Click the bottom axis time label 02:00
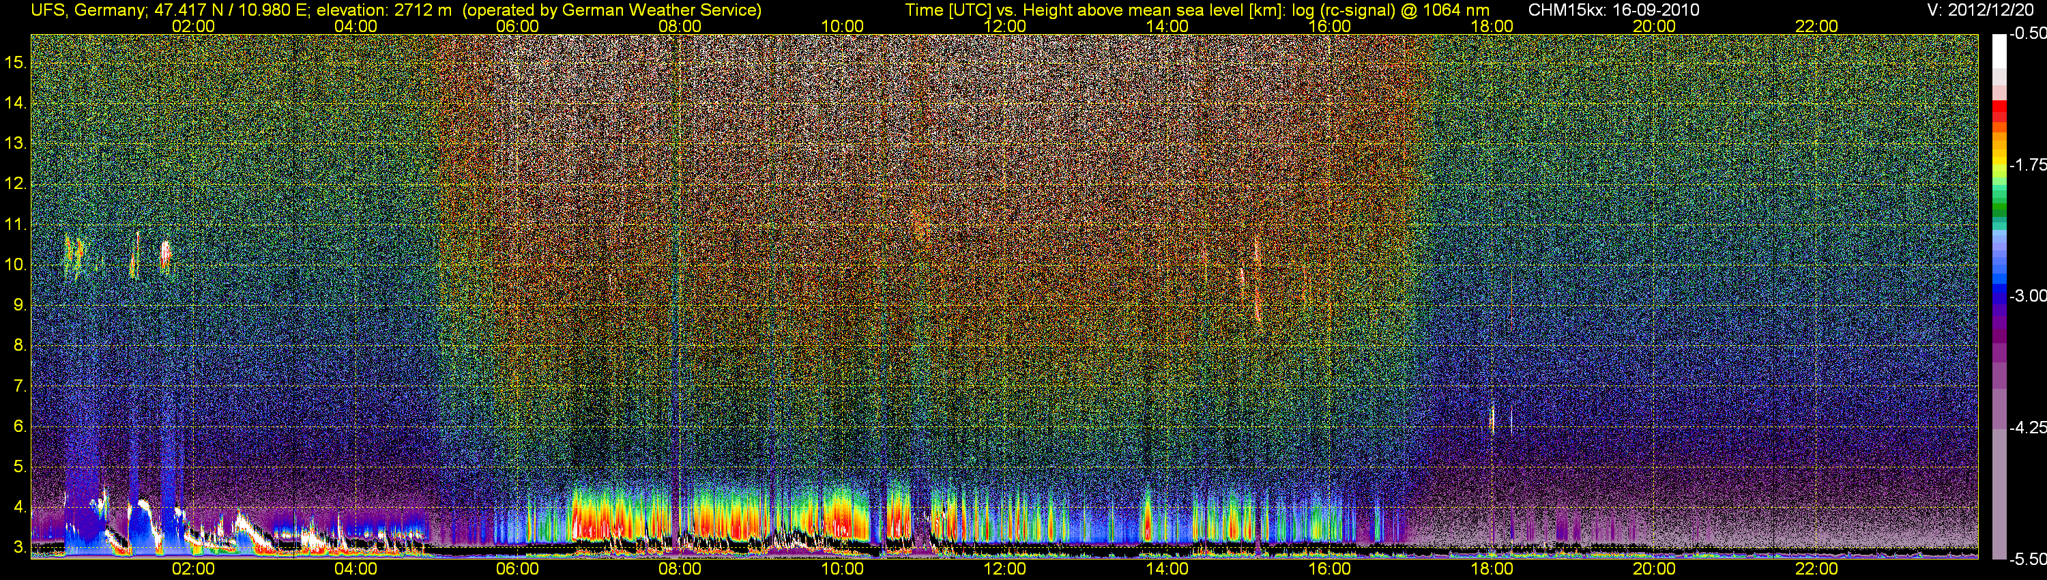 pyautogui.click(x=193, y=569)
